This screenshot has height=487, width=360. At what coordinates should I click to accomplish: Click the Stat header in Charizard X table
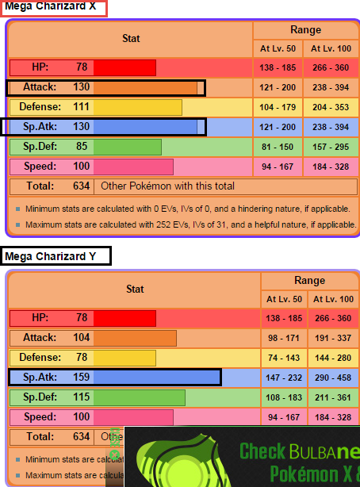[x=131, y=39]
